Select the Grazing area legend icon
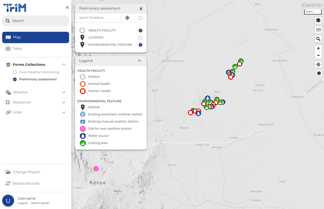This screenshot has width=324, height=209. (x=83, y=143)
